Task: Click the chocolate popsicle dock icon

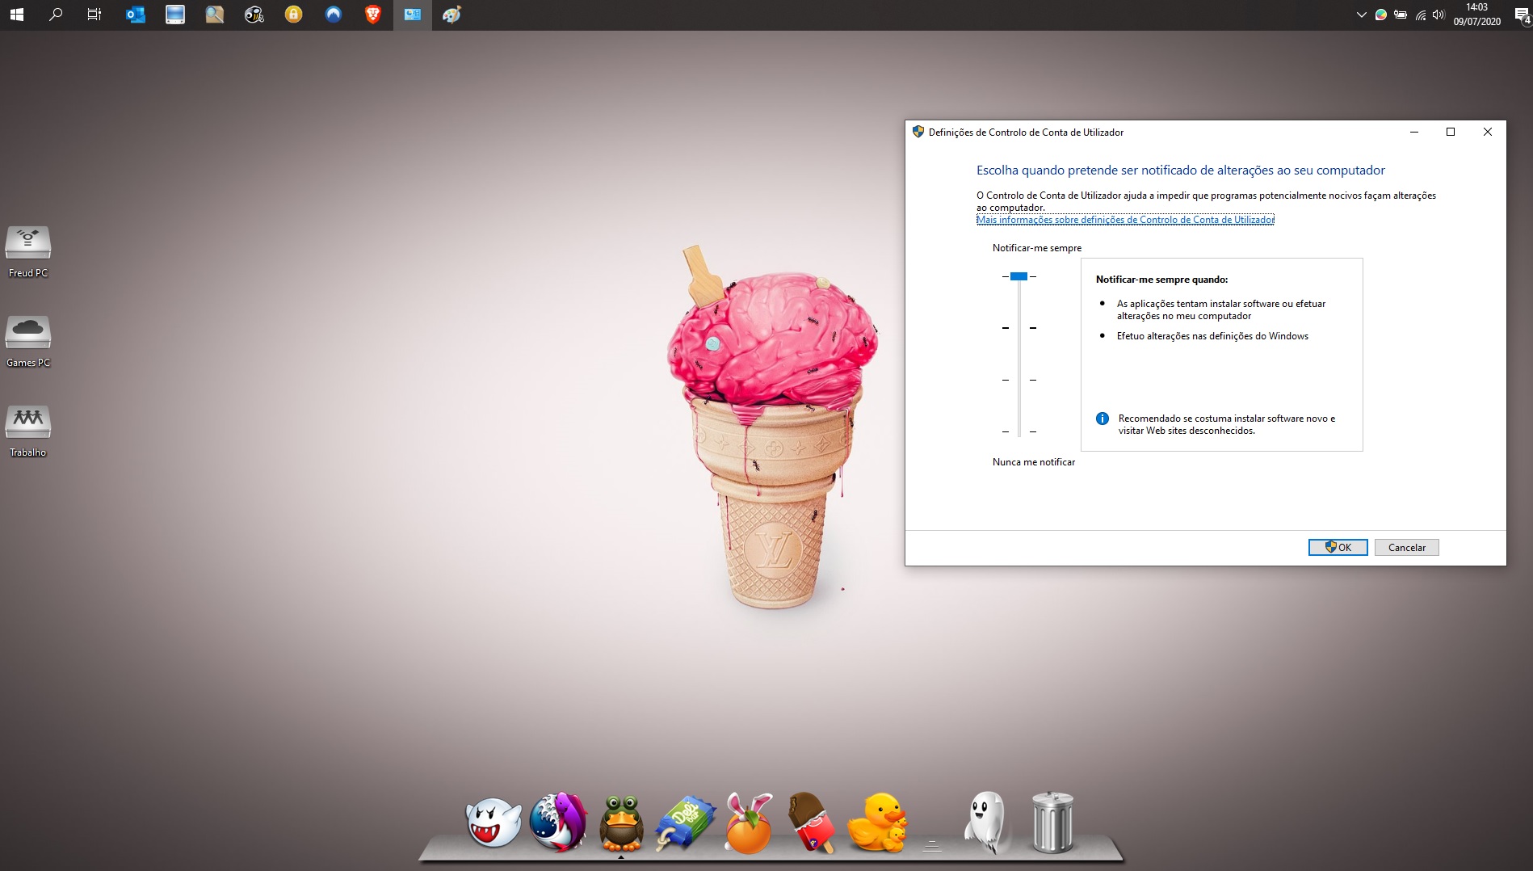Action: (x=811, y=822)
